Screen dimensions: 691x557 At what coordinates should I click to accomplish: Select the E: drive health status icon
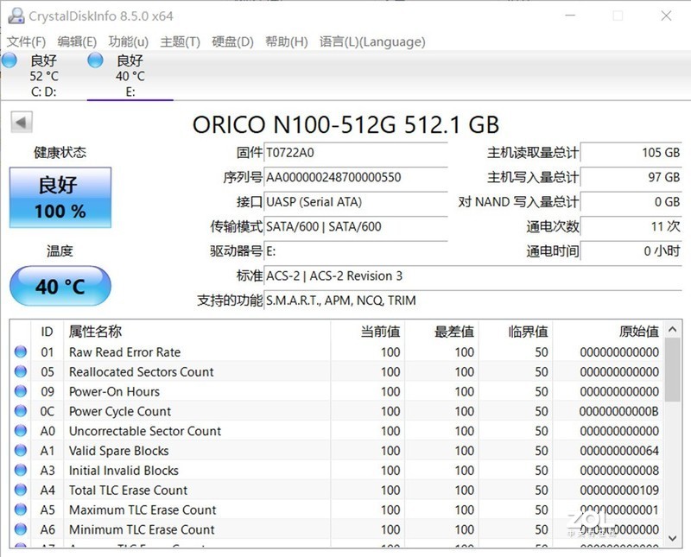(x=97, y=60)
